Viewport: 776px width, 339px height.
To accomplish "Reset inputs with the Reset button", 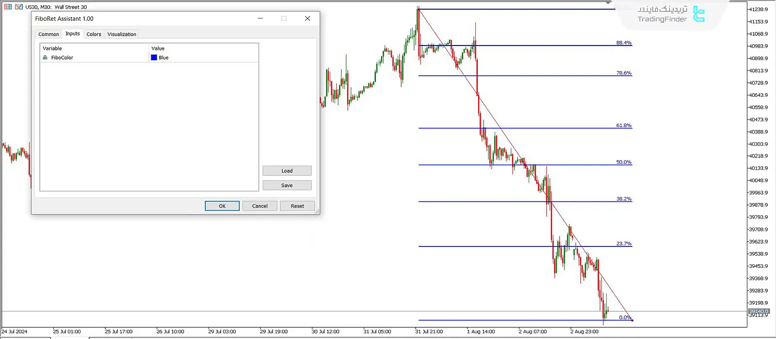I will tap(297, 206).
